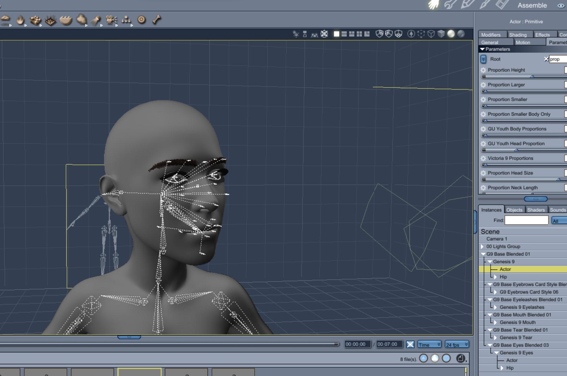Toggle the first working plane cube
Screen dimensions: 567x376
pyautogui.click(x=379, y=34)
